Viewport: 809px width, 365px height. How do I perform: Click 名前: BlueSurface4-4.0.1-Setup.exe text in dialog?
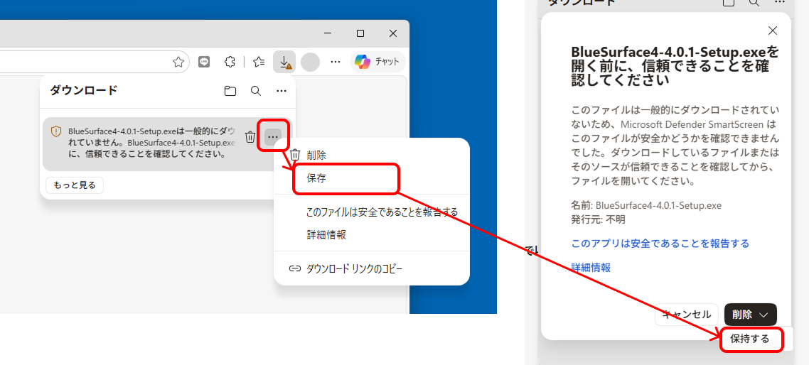coord(646,205)
